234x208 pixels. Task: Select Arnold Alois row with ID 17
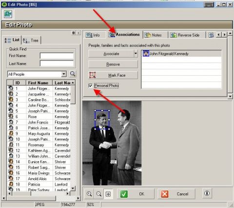click(39, 179)
